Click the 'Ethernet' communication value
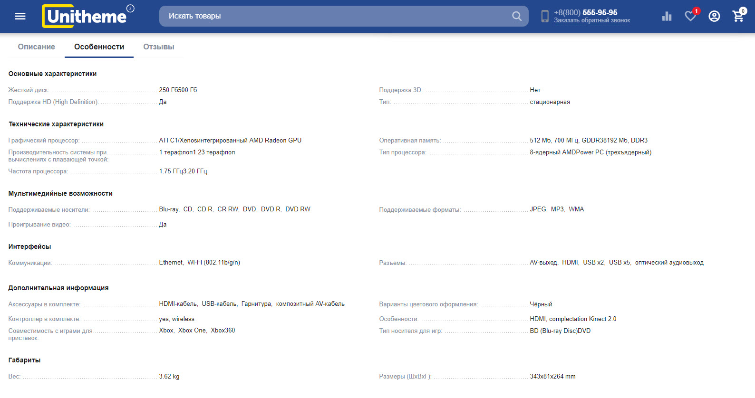This screenshot has width=755, height=398. (171, 262)
